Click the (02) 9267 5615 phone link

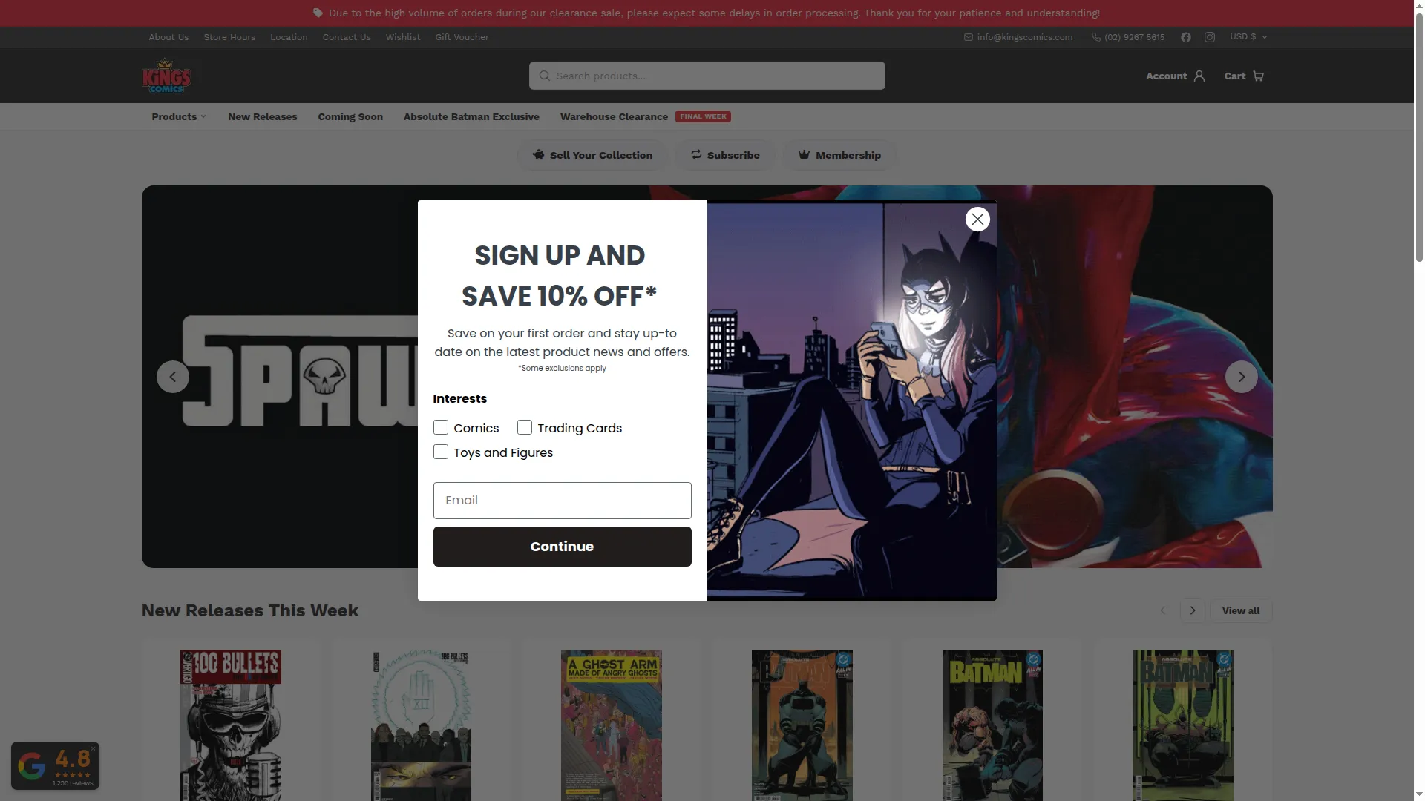click(1134, 37)
